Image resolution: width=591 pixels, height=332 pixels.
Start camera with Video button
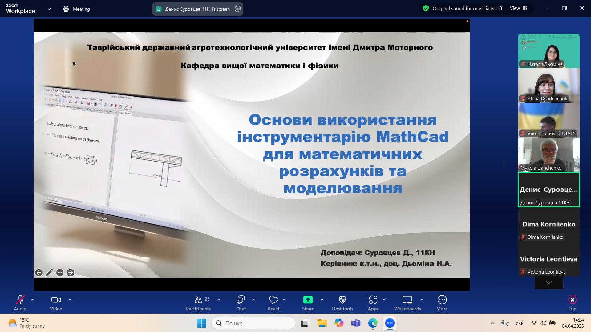(x=56, y=303)
